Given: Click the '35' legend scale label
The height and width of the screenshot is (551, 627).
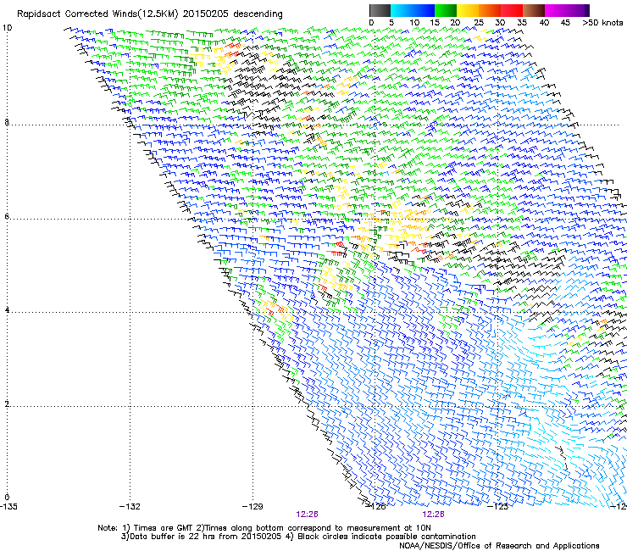Looking at the screenshot, I should pos(522,23).
